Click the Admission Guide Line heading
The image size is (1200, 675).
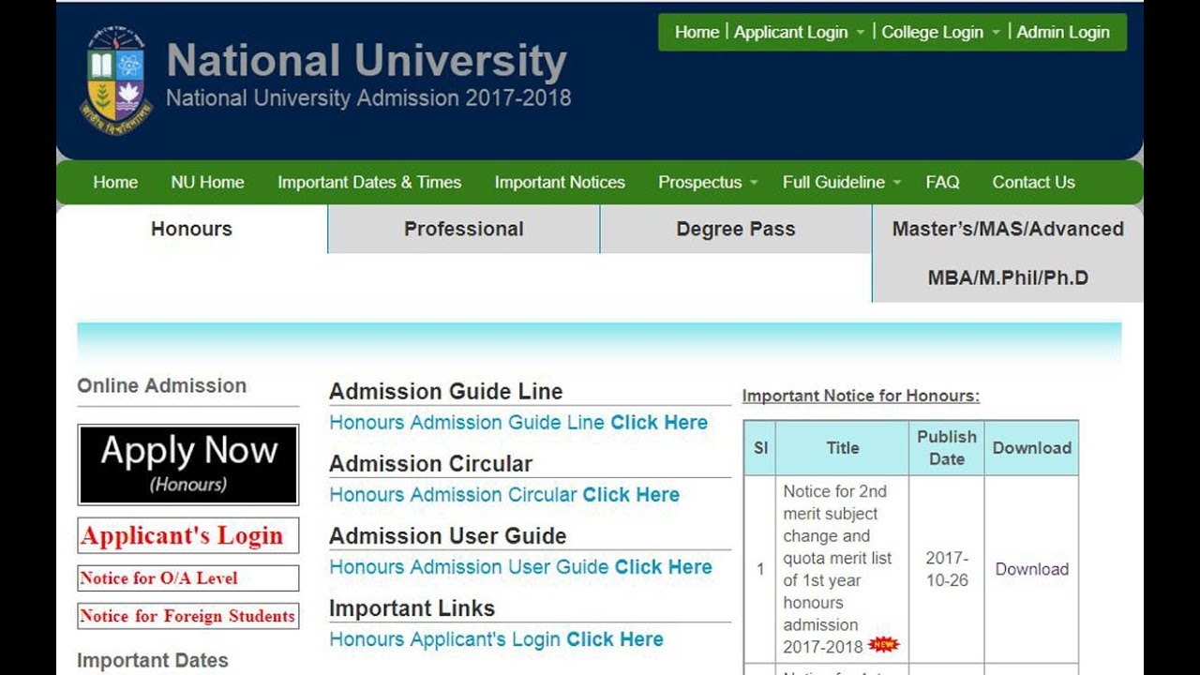point(446,392)
